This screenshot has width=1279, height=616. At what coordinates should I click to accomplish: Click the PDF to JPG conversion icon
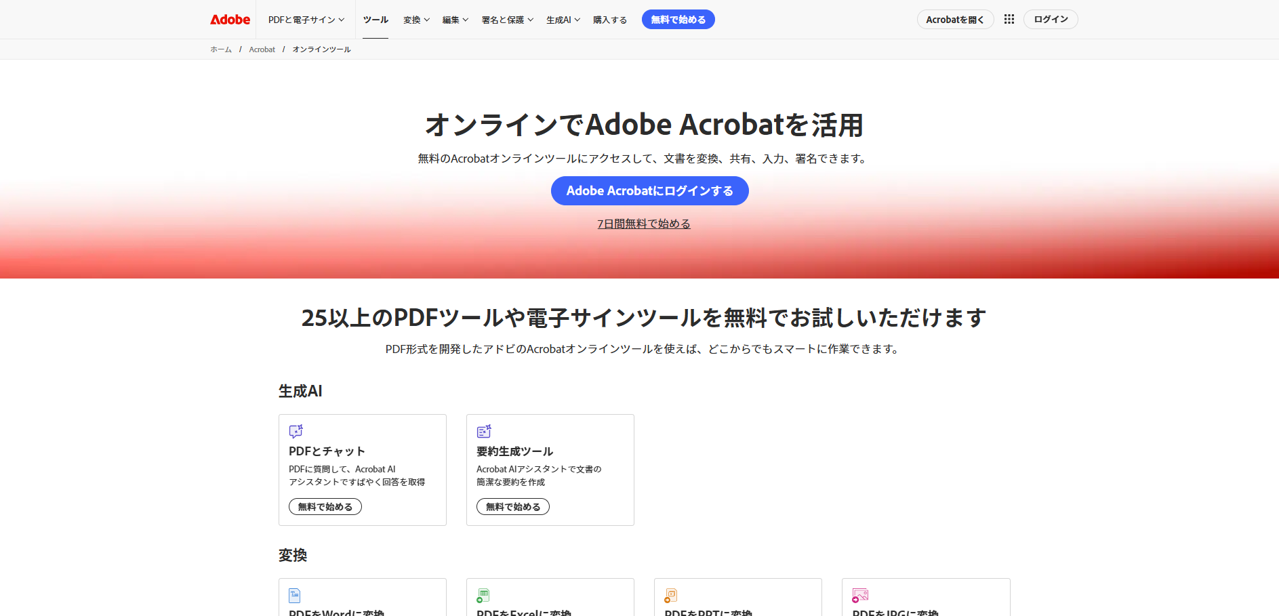(860, 595)
